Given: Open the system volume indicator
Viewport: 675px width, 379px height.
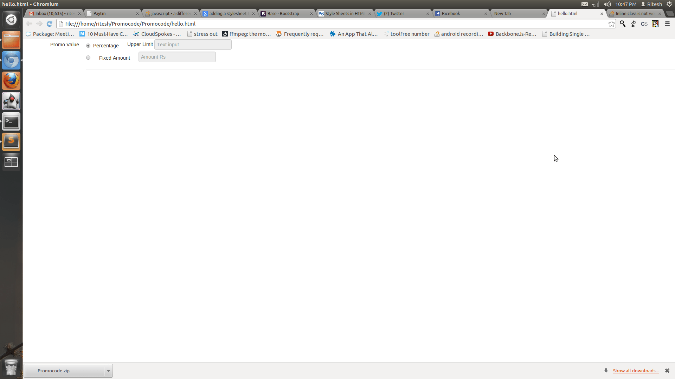Looking at the screenshot, I should coord(607,4).
